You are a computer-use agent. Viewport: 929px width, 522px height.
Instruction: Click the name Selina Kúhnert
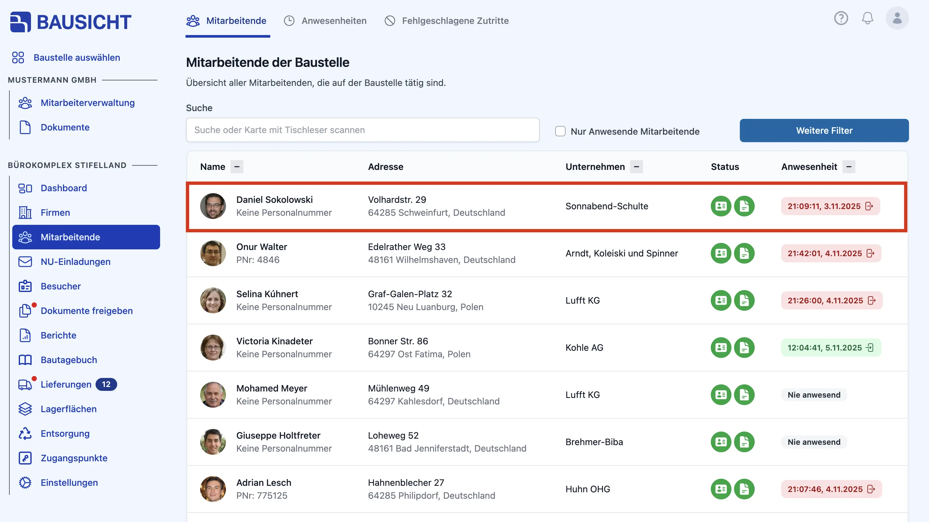pyautogui.click(x=267, y=294)
